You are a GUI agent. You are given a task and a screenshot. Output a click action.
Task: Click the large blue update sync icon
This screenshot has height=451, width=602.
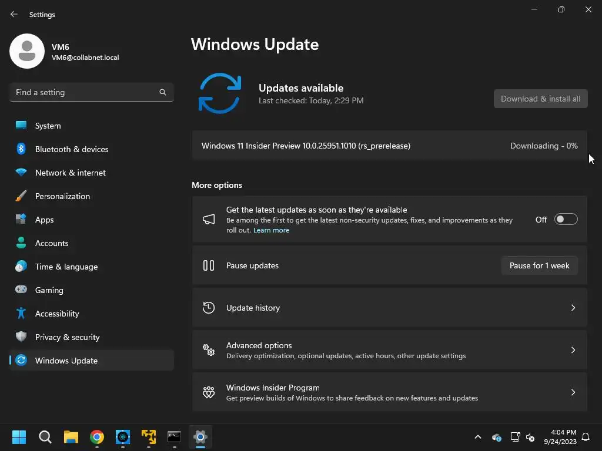[220, 93]
